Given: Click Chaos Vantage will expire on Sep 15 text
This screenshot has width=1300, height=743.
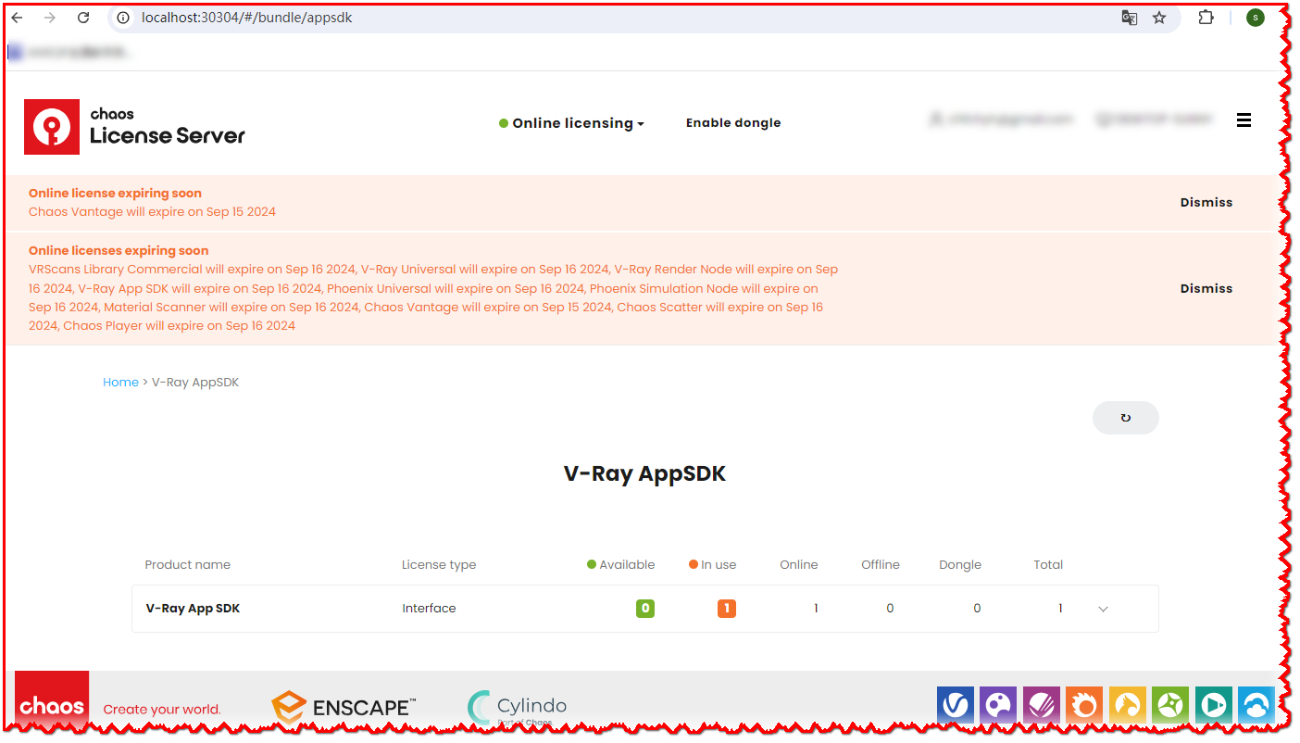Looking at the screenshot, I should 152,211.
